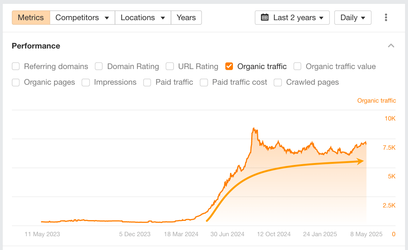Image resolution: width=408 pixels, height=250 pixels.
Task: Click the calendar icon in date range
Action: point(265,18)
